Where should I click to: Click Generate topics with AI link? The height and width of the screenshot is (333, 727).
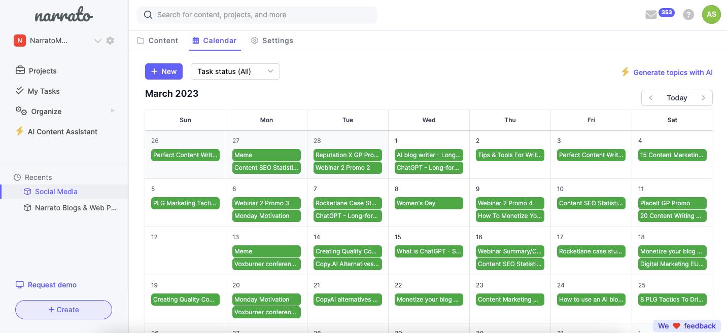pyautogui.click(x=667, y=72)
